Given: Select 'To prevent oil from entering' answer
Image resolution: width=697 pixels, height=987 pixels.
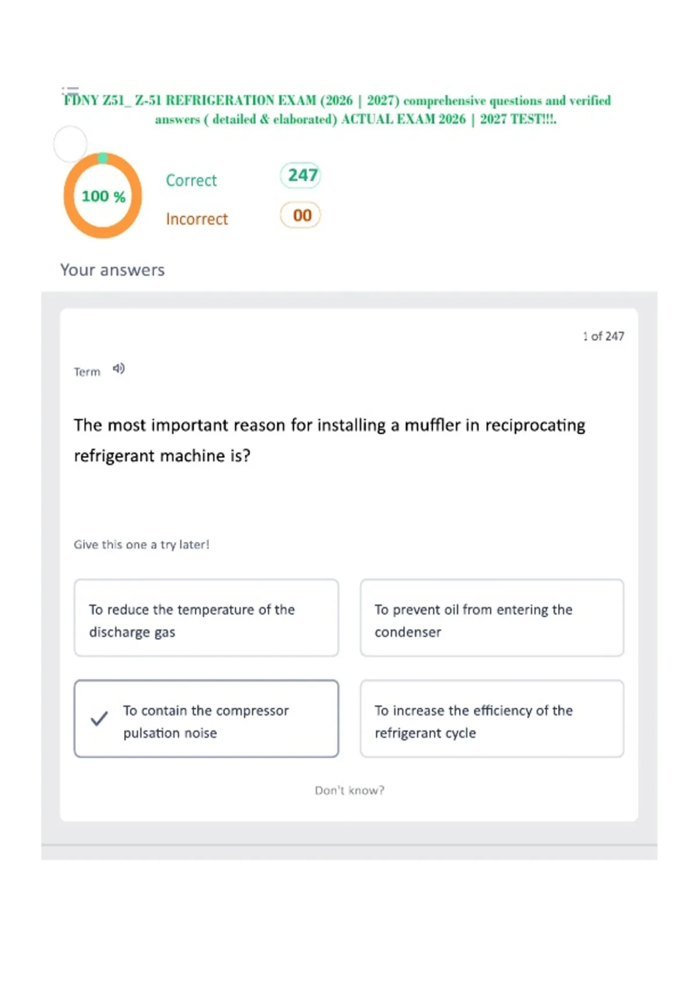Looking at the screenshot, I should pos(492,618).
